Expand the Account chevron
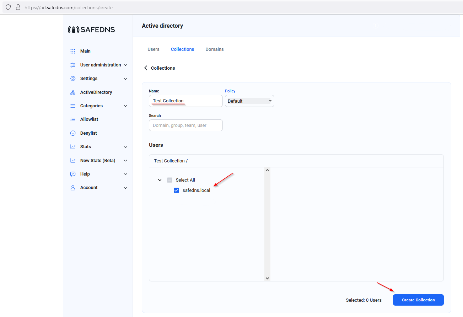The image size is (463, 317). pos(125,188)
